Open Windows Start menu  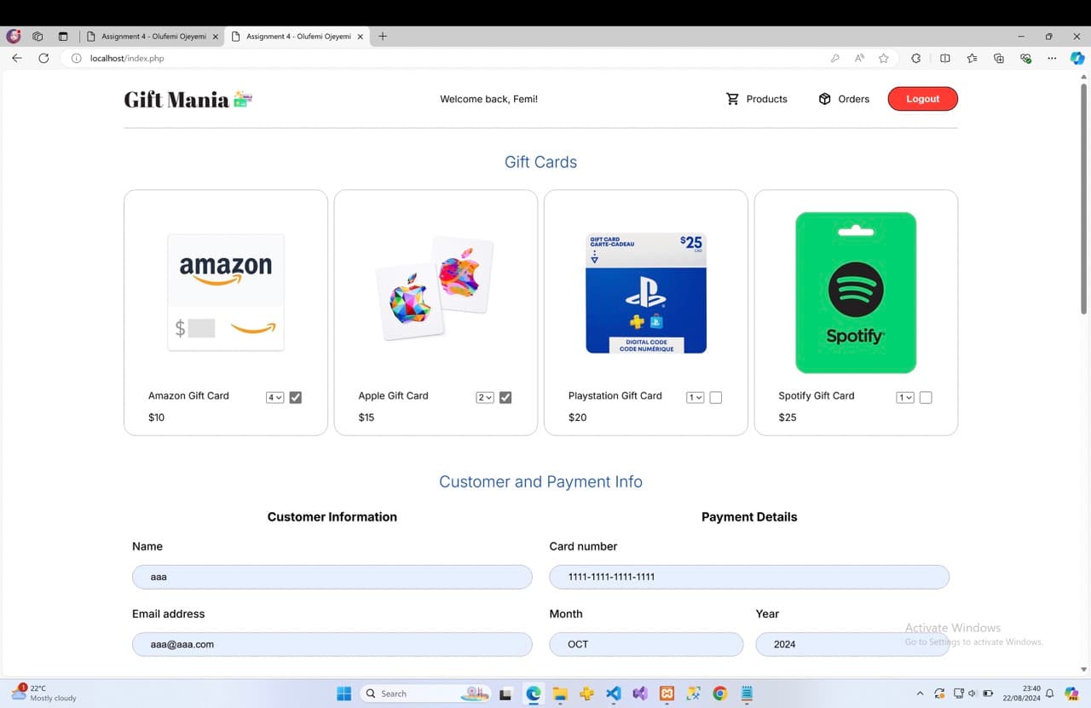(x=344, y=694)
